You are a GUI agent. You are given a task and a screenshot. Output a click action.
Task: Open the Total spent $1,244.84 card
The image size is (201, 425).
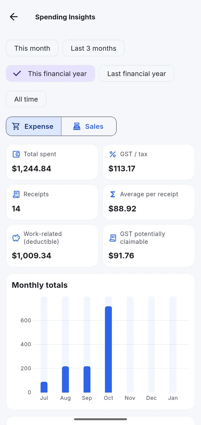[x=52, y=162]
